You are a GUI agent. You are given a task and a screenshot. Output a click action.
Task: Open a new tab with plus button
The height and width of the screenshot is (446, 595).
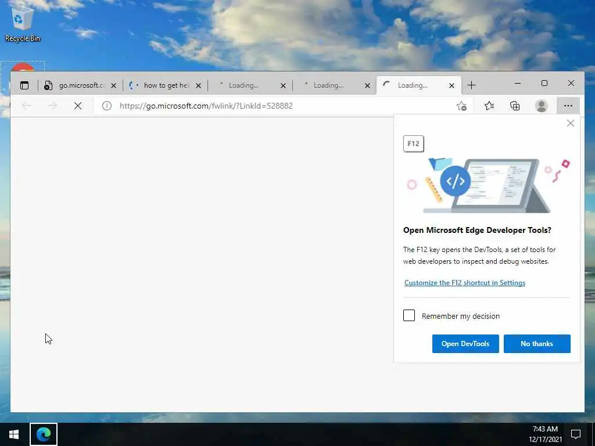point(471,85)
